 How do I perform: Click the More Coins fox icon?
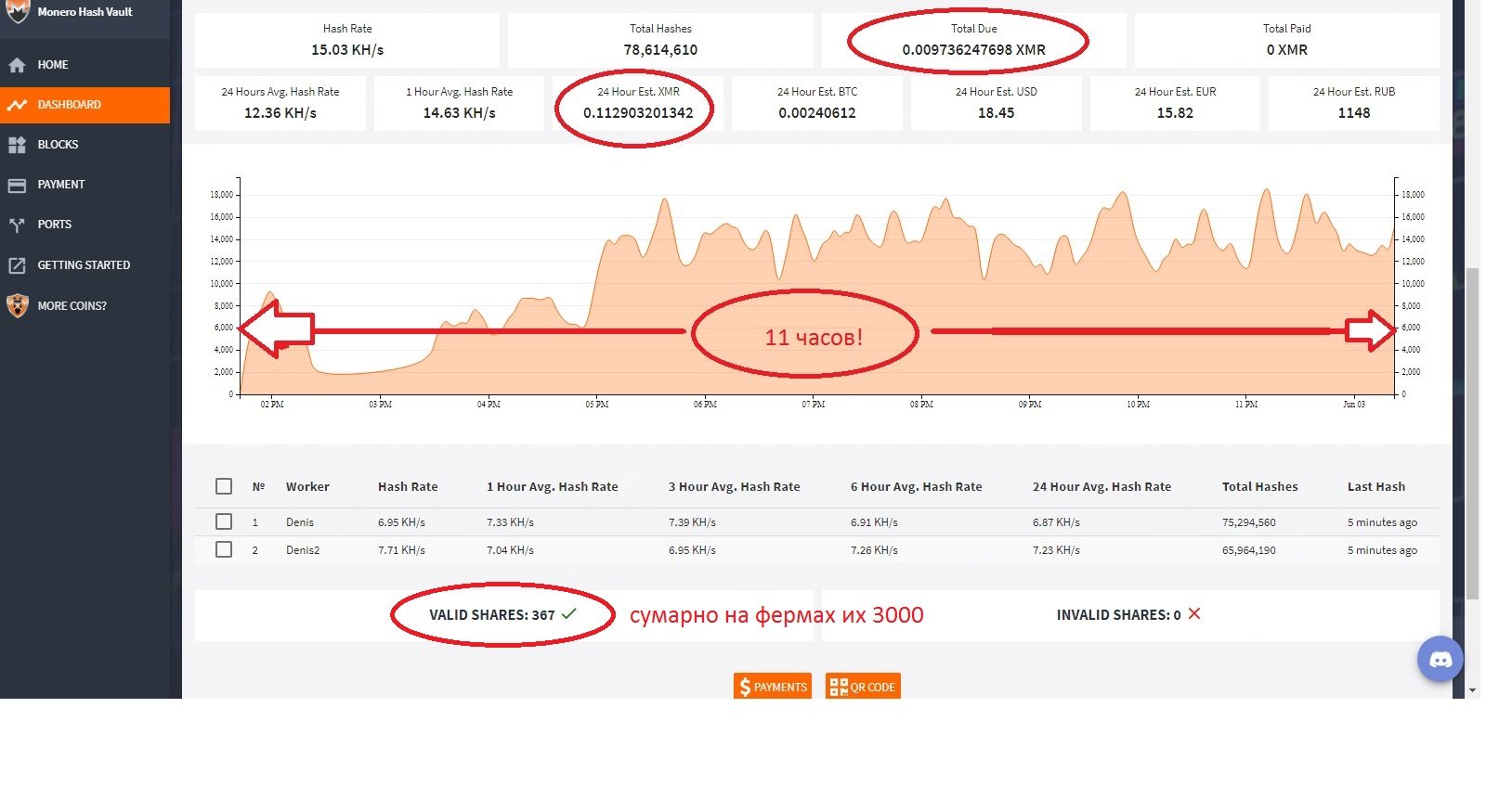click(17, 305)
